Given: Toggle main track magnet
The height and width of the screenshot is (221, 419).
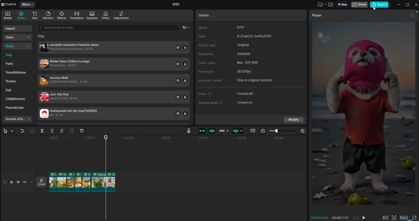Looking at the screenshot, I should [x=202, y=131].
